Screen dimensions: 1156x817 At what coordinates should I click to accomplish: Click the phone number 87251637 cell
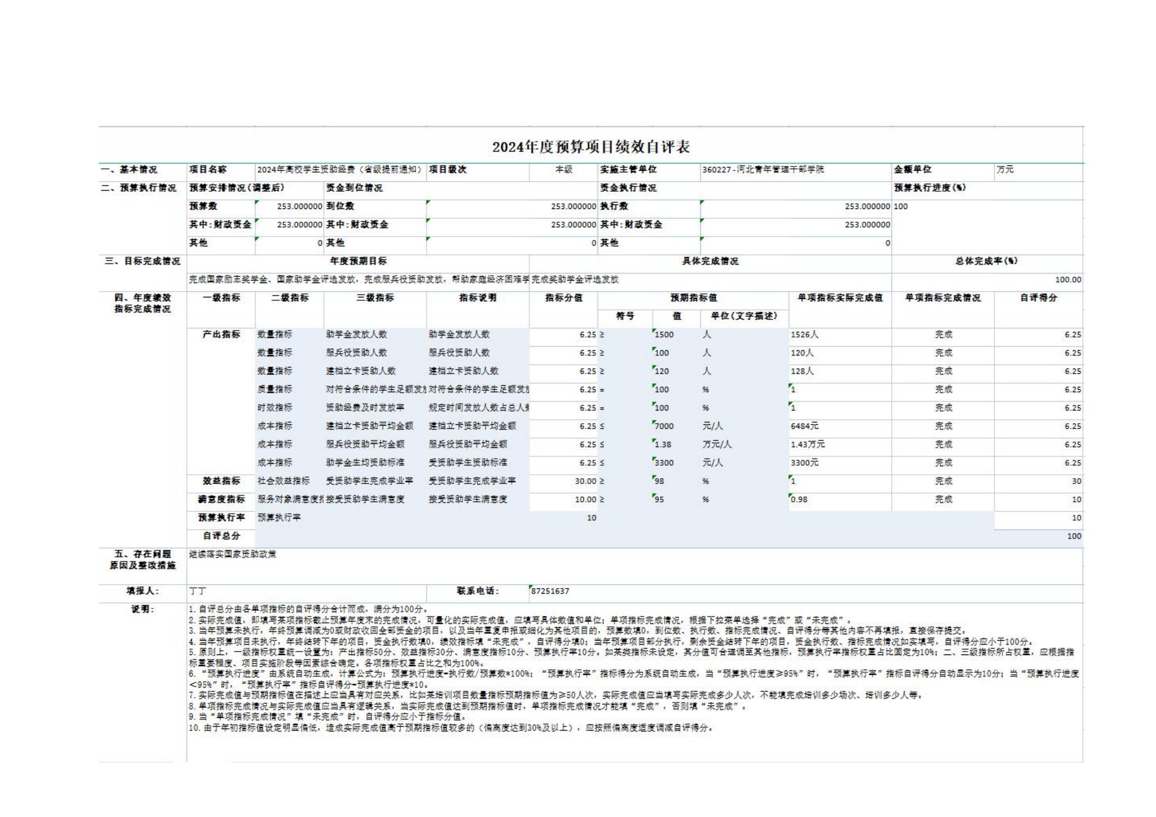tap(550, 591)
